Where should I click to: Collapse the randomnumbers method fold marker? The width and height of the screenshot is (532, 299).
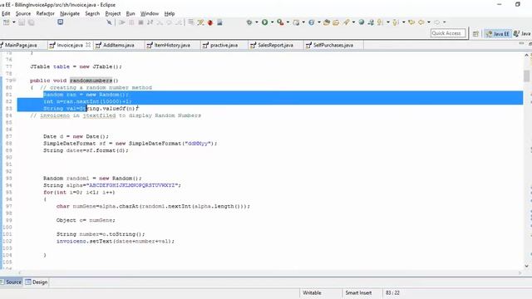14,81
